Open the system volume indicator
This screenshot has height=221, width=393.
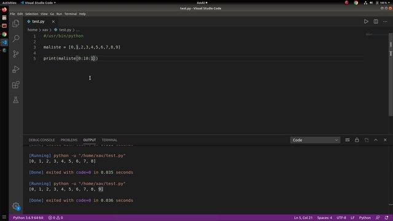pos(371,2)
